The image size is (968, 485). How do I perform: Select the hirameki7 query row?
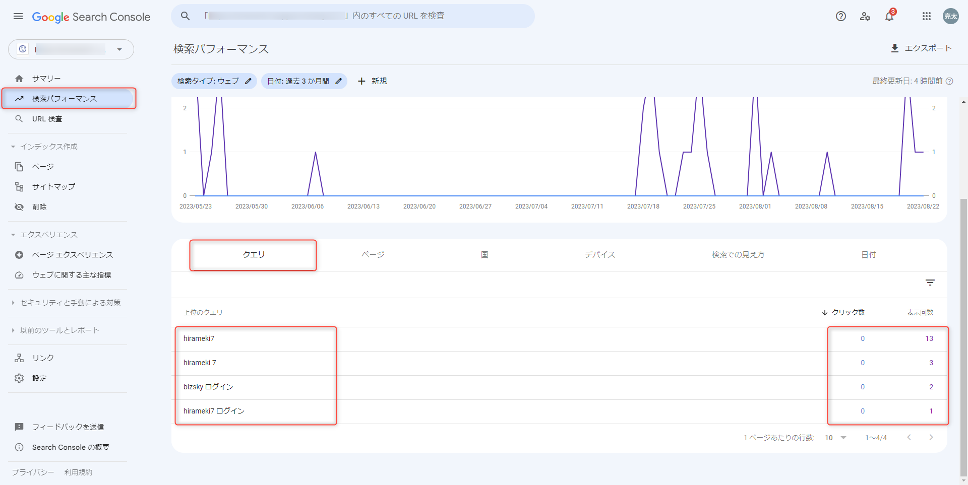(559, 339)
